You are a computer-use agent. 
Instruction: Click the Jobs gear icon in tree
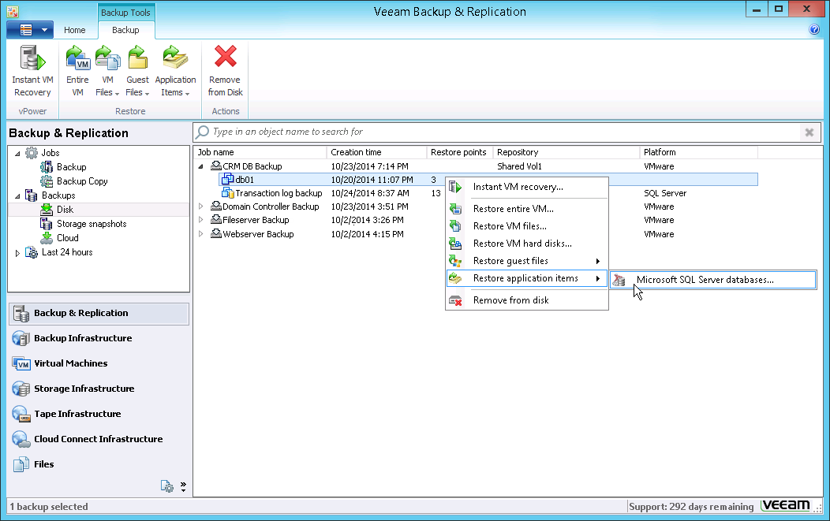pos(32,153)
